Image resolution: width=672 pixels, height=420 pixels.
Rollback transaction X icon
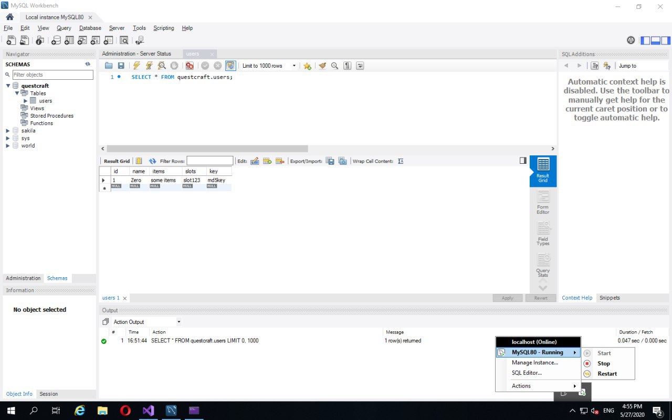[x=217, y=66]
